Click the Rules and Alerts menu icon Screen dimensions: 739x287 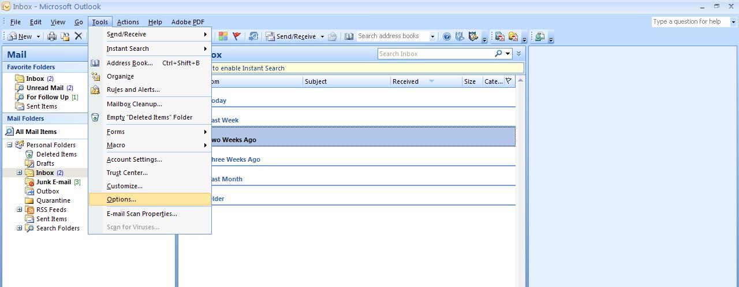click(x=95, y=90)
